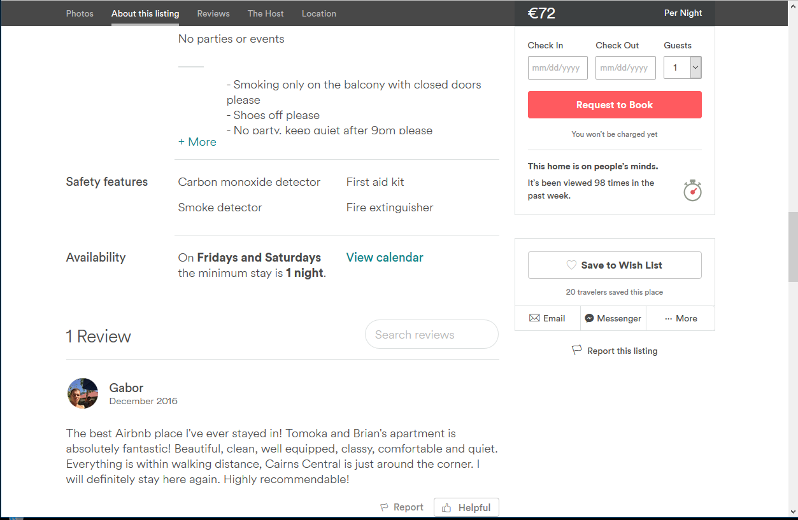
Task: Focus the Search reviews box
Action: pos(431,334)
